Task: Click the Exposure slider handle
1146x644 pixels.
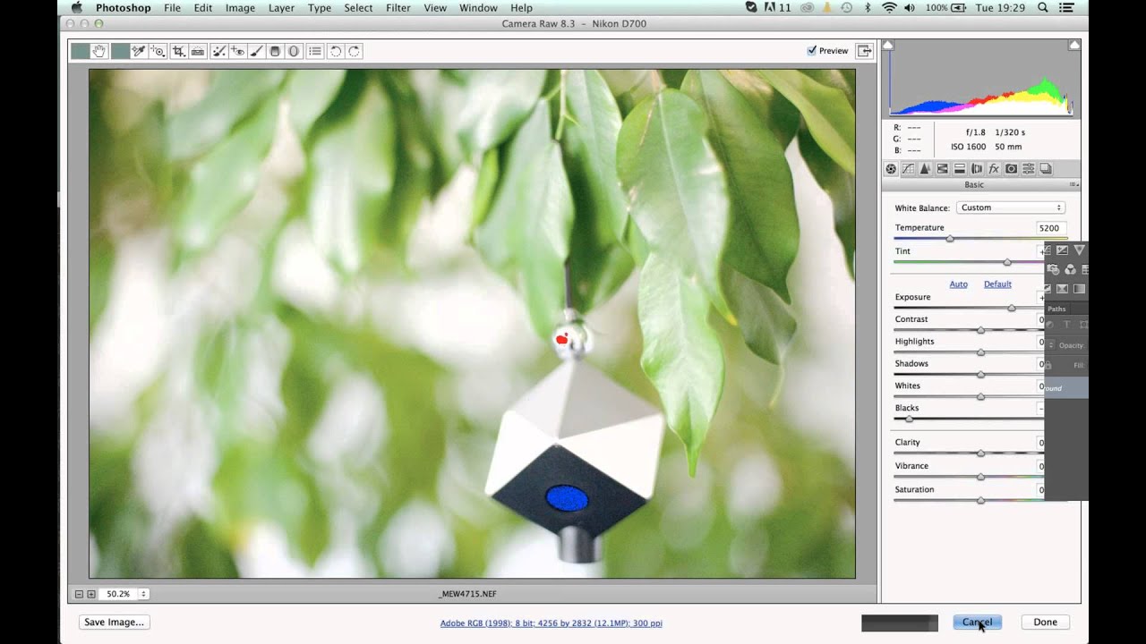Action: [x=1012, y=308]
